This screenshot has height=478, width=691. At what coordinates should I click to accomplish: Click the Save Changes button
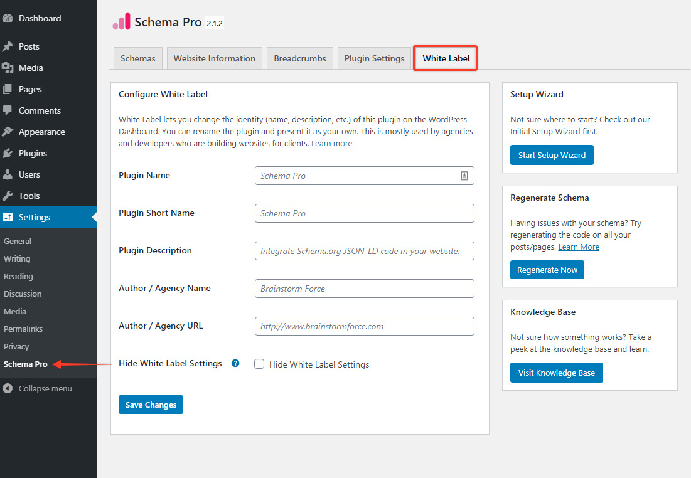(x=150, y=404)
